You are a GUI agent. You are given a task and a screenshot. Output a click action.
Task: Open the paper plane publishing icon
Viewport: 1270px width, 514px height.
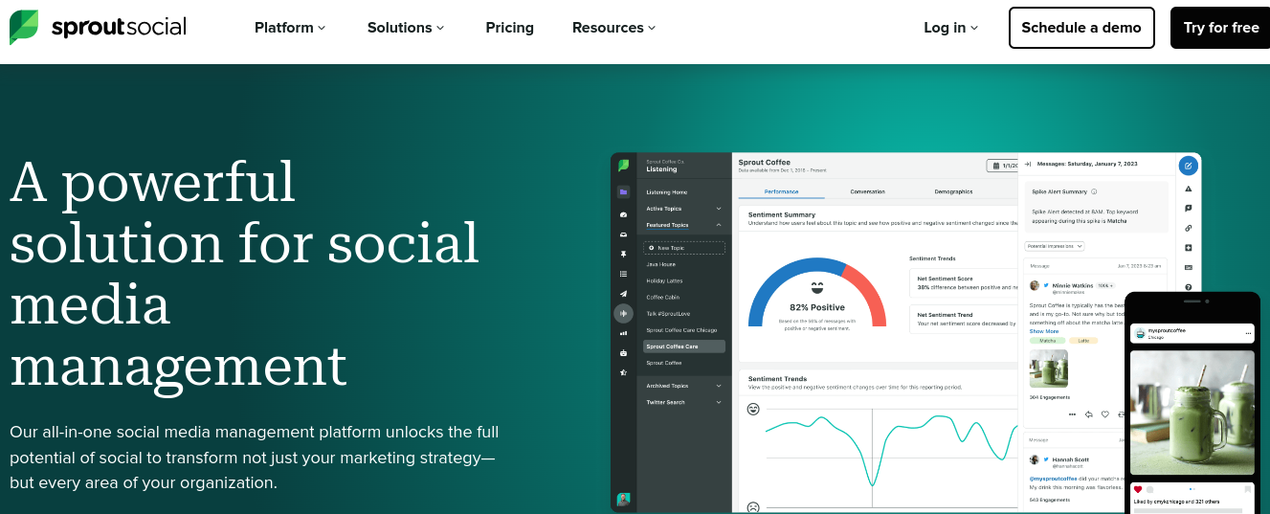[623, 293]
